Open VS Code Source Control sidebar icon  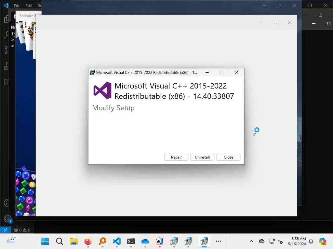click(x=6, y=50)
